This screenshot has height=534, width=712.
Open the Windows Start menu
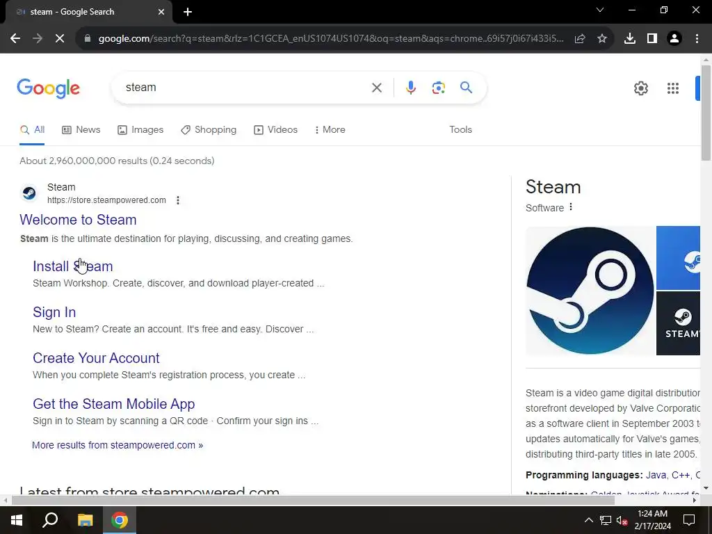point(17,520)
